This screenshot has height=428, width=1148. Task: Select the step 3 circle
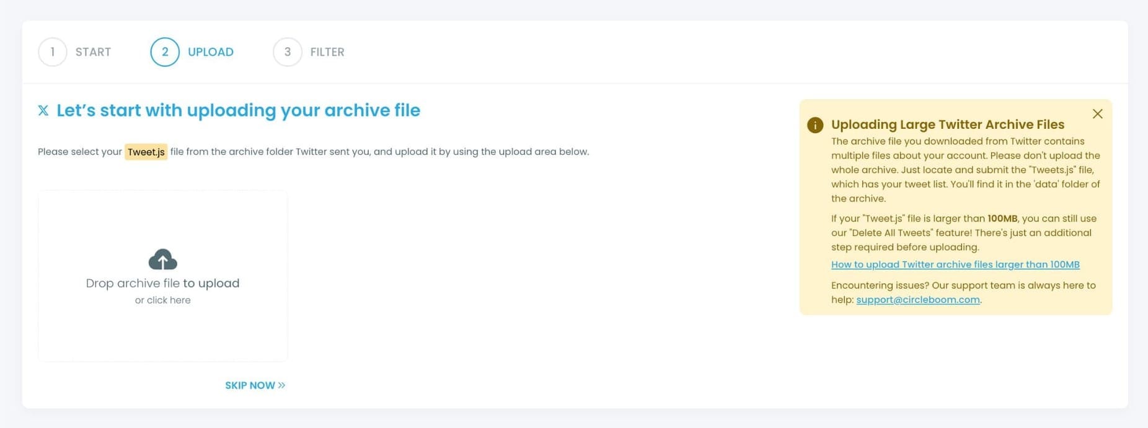pos(288,52)
